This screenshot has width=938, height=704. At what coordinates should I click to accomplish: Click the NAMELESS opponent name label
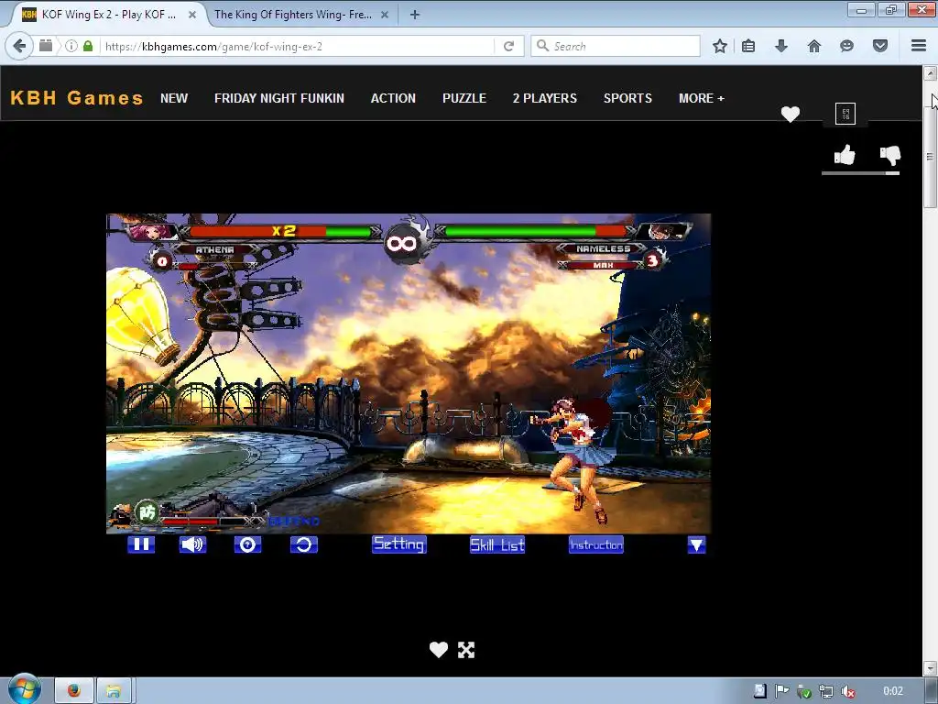(x=603, y=248)
